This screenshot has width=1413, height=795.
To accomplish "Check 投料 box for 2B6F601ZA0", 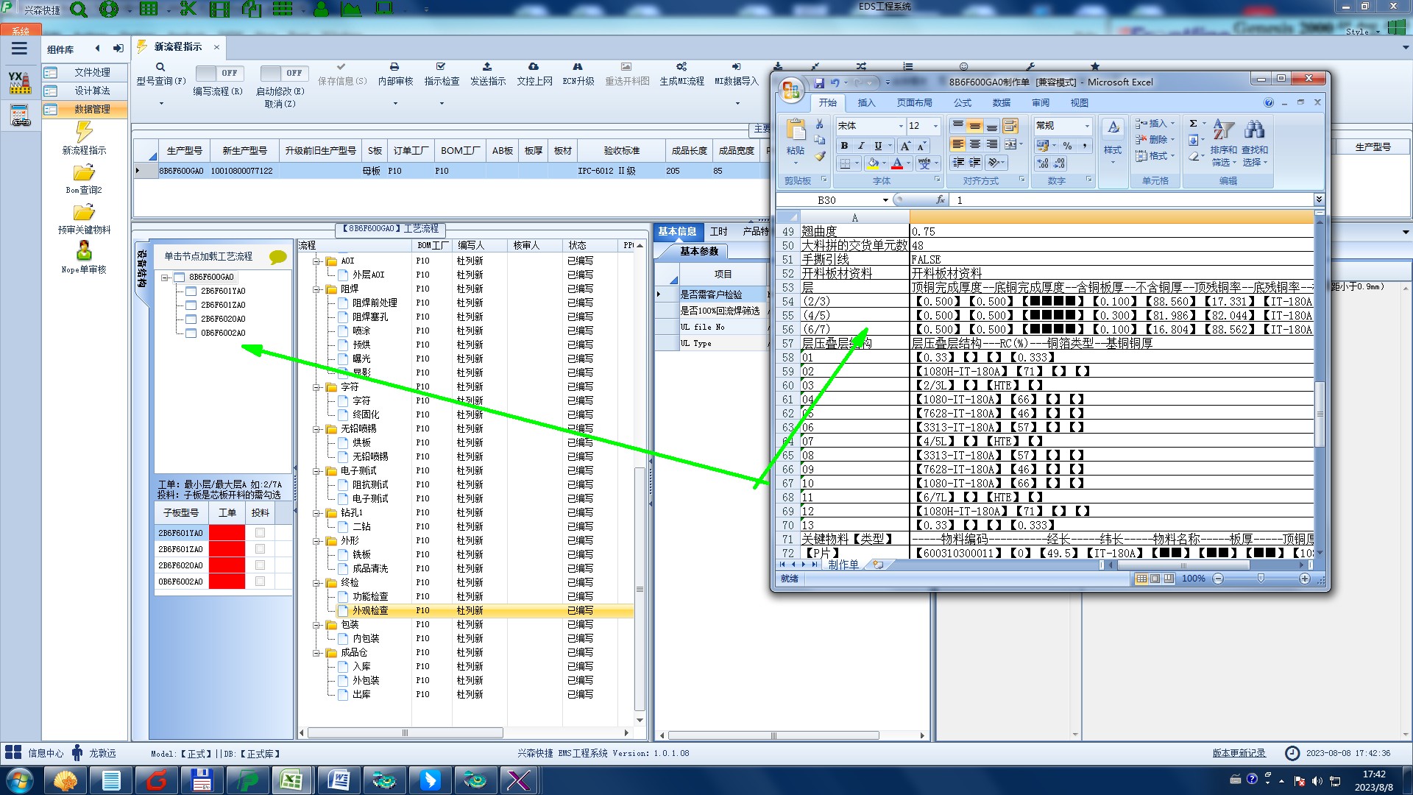I will (260, 549).
